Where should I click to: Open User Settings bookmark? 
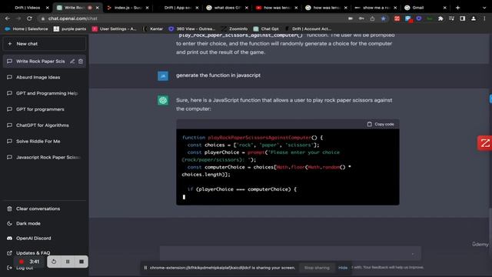(115, 28)
